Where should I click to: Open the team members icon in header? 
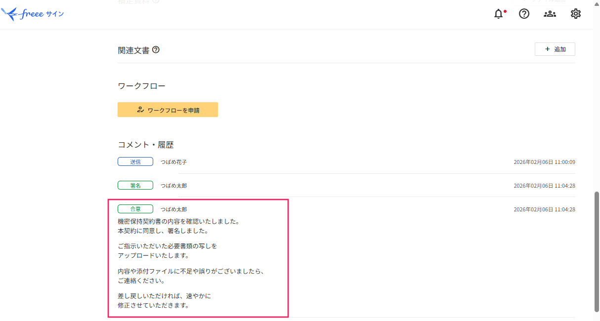click(550, 14)
